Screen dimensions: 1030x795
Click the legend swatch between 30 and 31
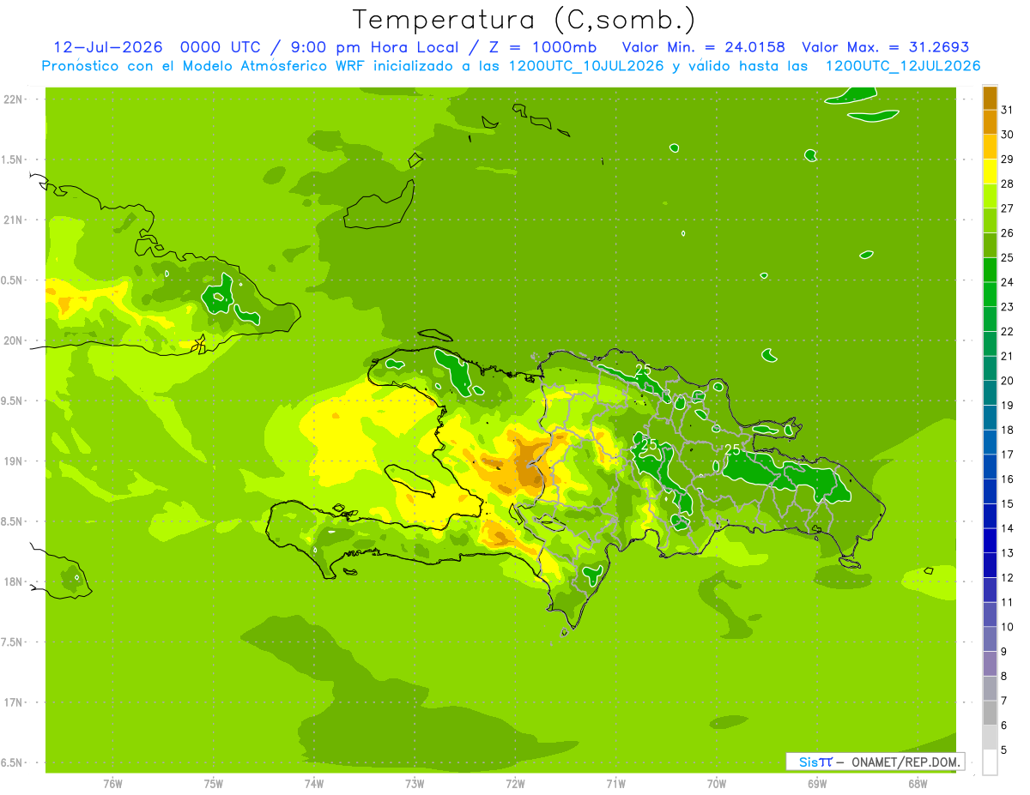(x=990, y=122)
